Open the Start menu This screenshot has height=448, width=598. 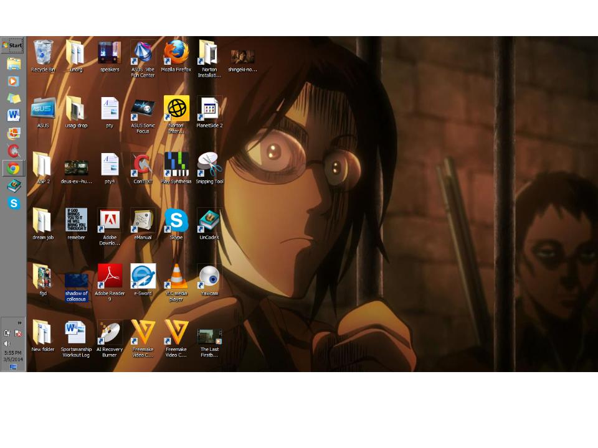pyautogui.click(x=13, y=45)
